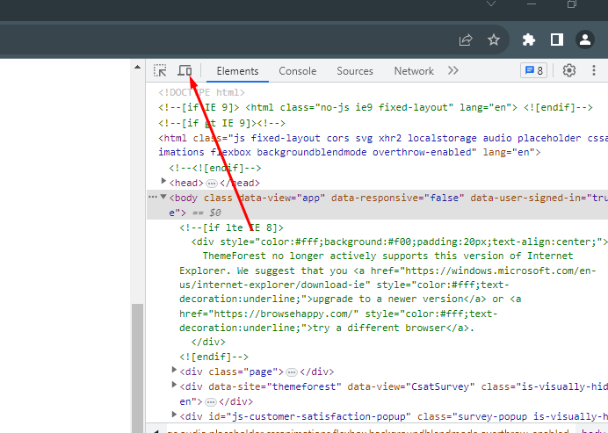The width and height of the screenshot is (608, 433).
Task: Click the "upgrade to a newer version" text
Action: (x=387, y=299)
